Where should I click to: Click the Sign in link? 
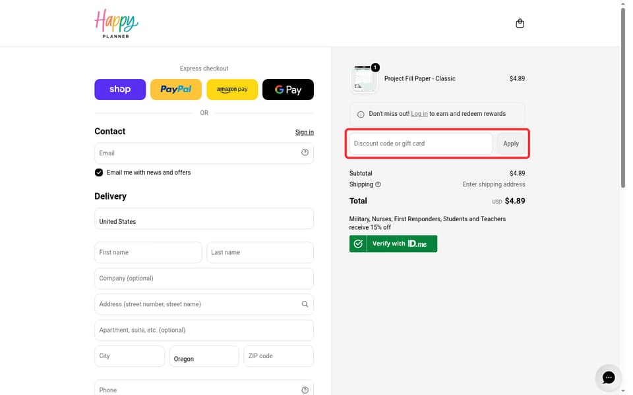point(305,132)
